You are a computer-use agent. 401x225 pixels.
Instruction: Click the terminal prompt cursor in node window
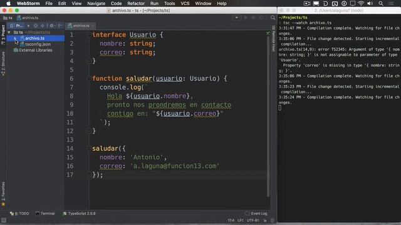pyautogui.click(x=280, y=108)
